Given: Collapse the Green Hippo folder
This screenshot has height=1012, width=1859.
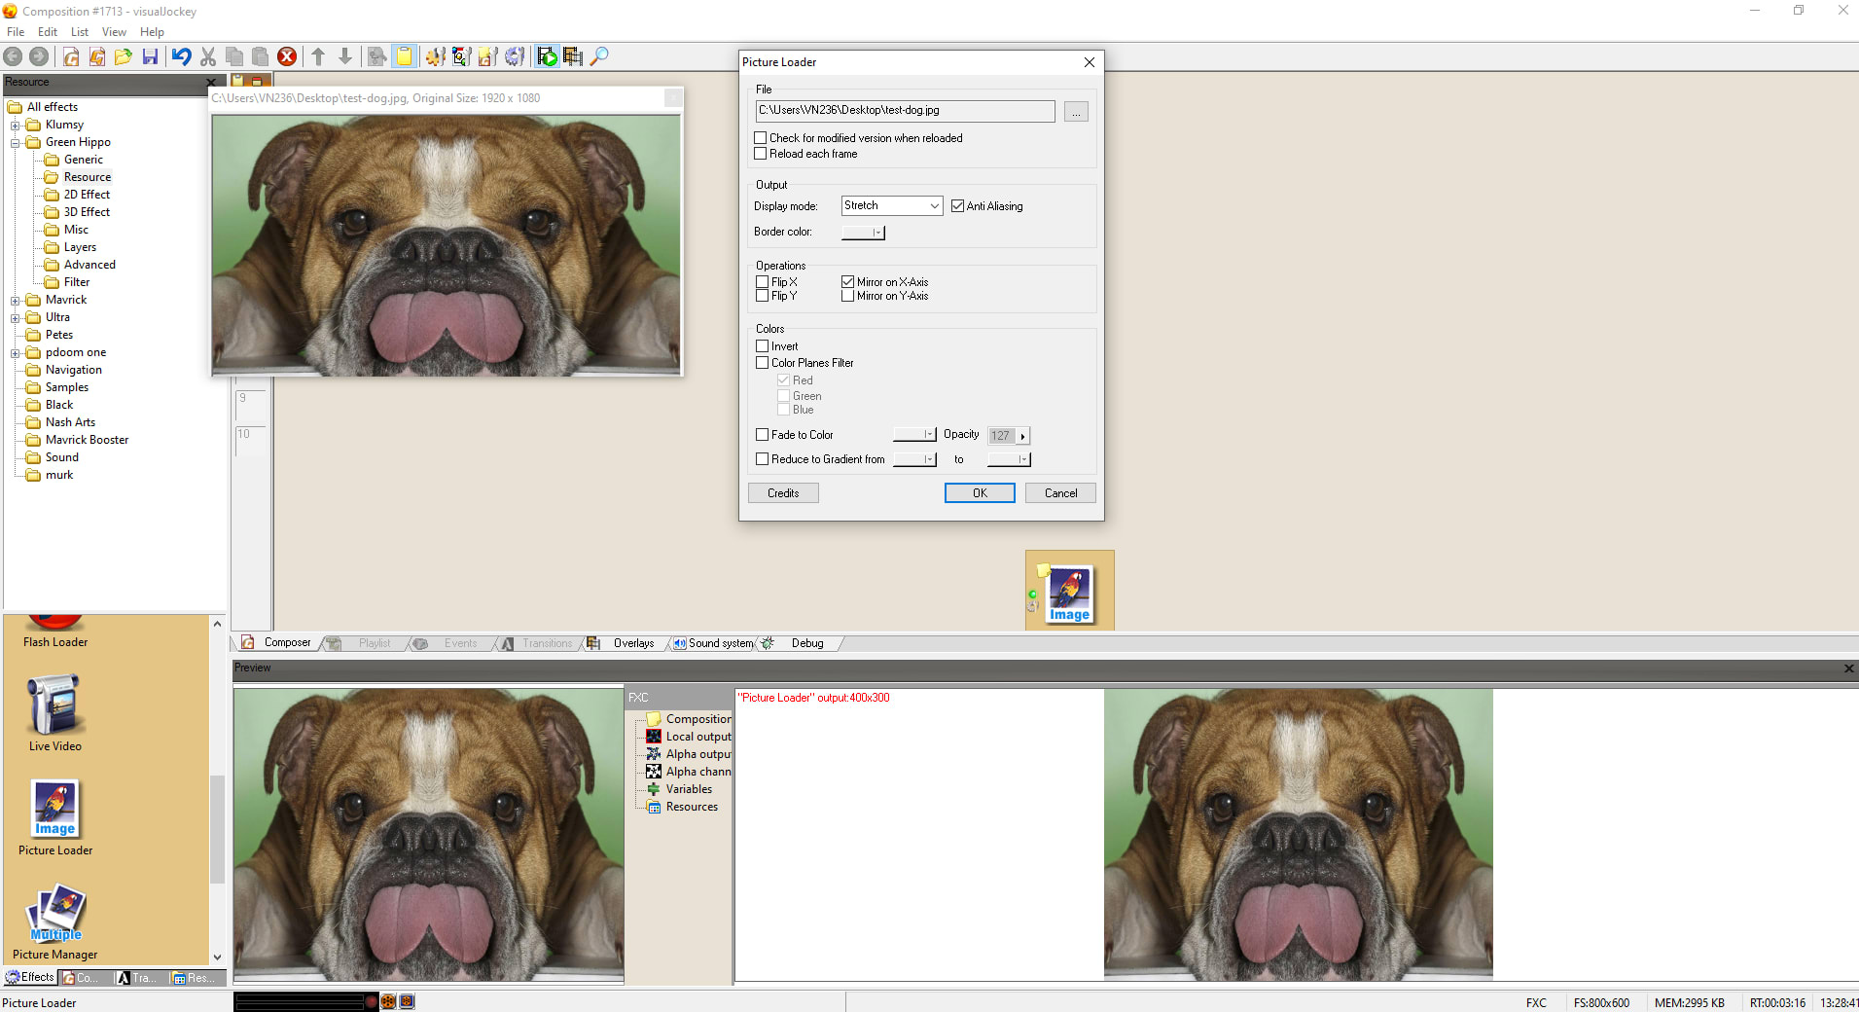Looking at the screenshot, I should [16, 143].
